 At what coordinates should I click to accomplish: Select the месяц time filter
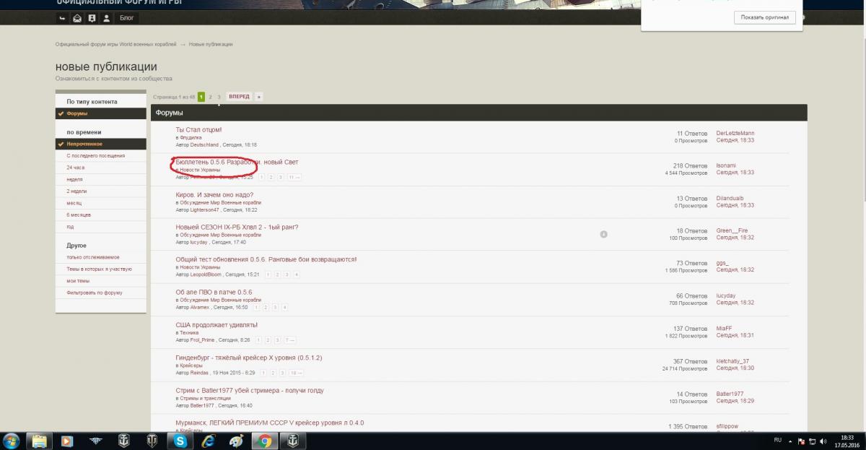click(74, 203)
